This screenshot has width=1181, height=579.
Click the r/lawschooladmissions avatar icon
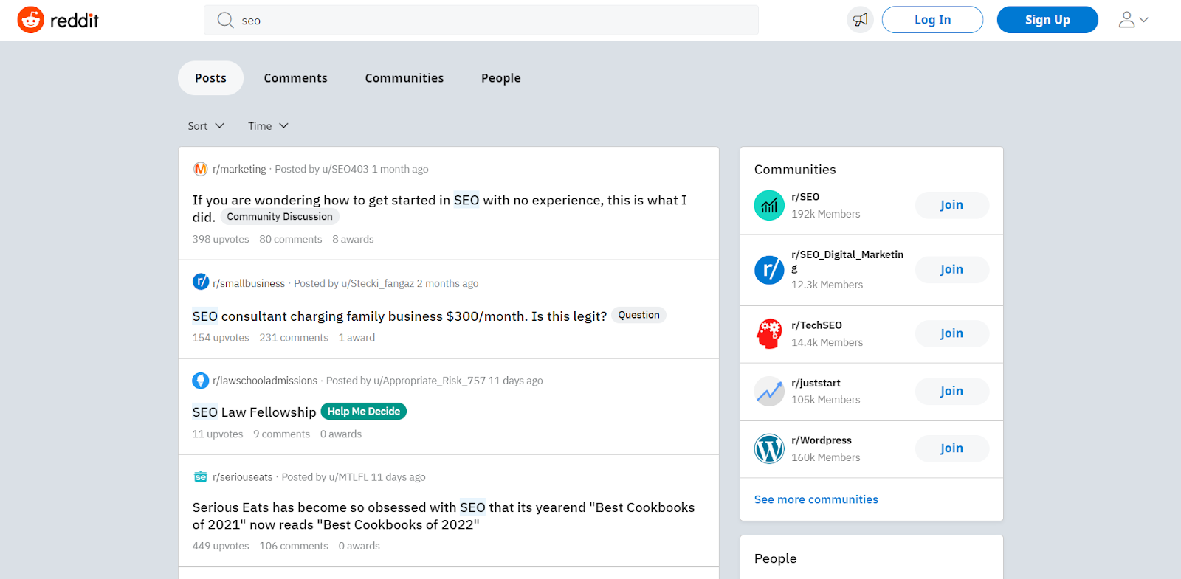point(200,381)
